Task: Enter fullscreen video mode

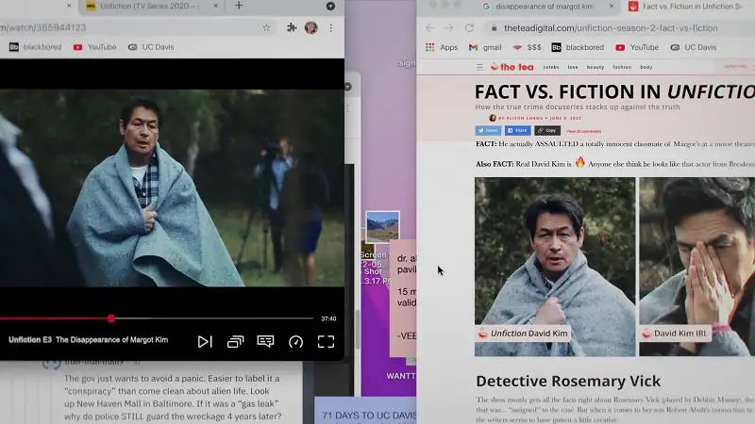Action: 326,341
